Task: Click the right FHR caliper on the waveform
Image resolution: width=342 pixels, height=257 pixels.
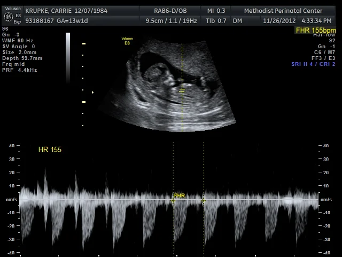Action: pos(204,201)
